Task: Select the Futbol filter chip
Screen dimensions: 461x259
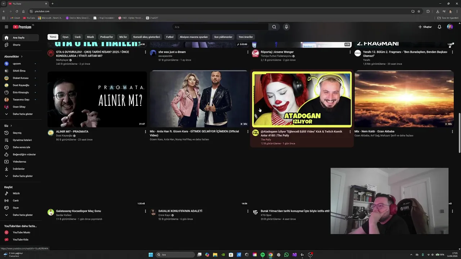Action: (170, 37)
